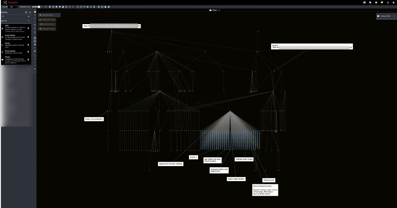This screenshot has width=397, height=208.
Task: Select the Phrase entity type
Action: pyautogui.click(x=16, y=60)
